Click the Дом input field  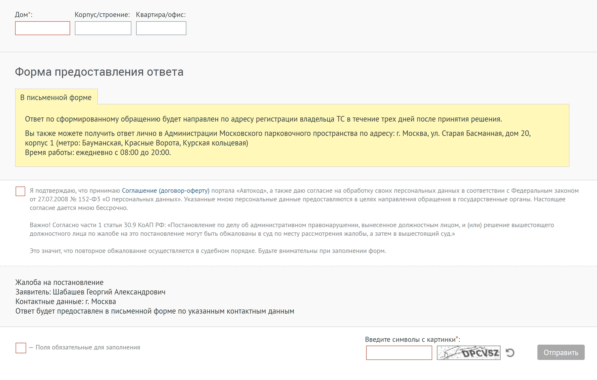click(x=42, y=28)
